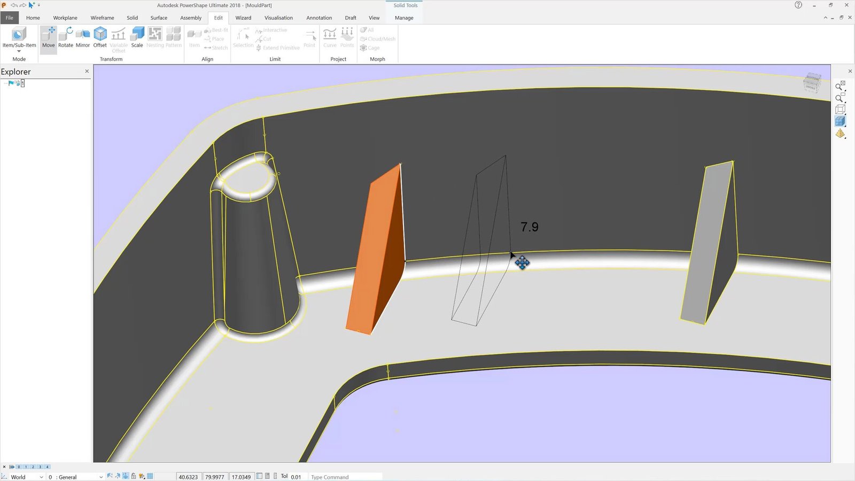Toggle level 1 button
Viewport: 855px width, 481px height.
pos(26,467)
